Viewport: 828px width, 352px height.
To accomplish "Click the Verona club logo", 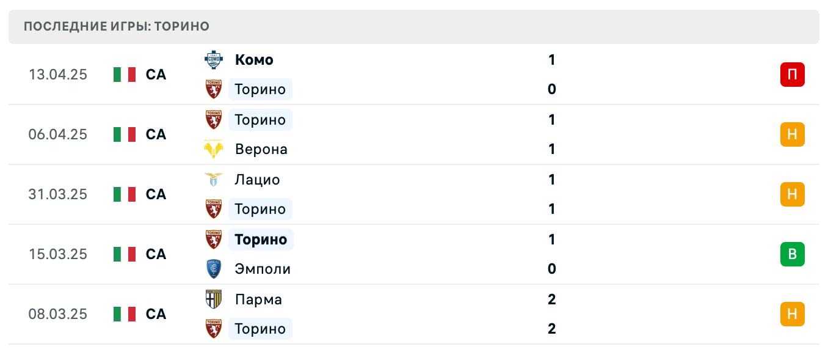I will point(213,148).
